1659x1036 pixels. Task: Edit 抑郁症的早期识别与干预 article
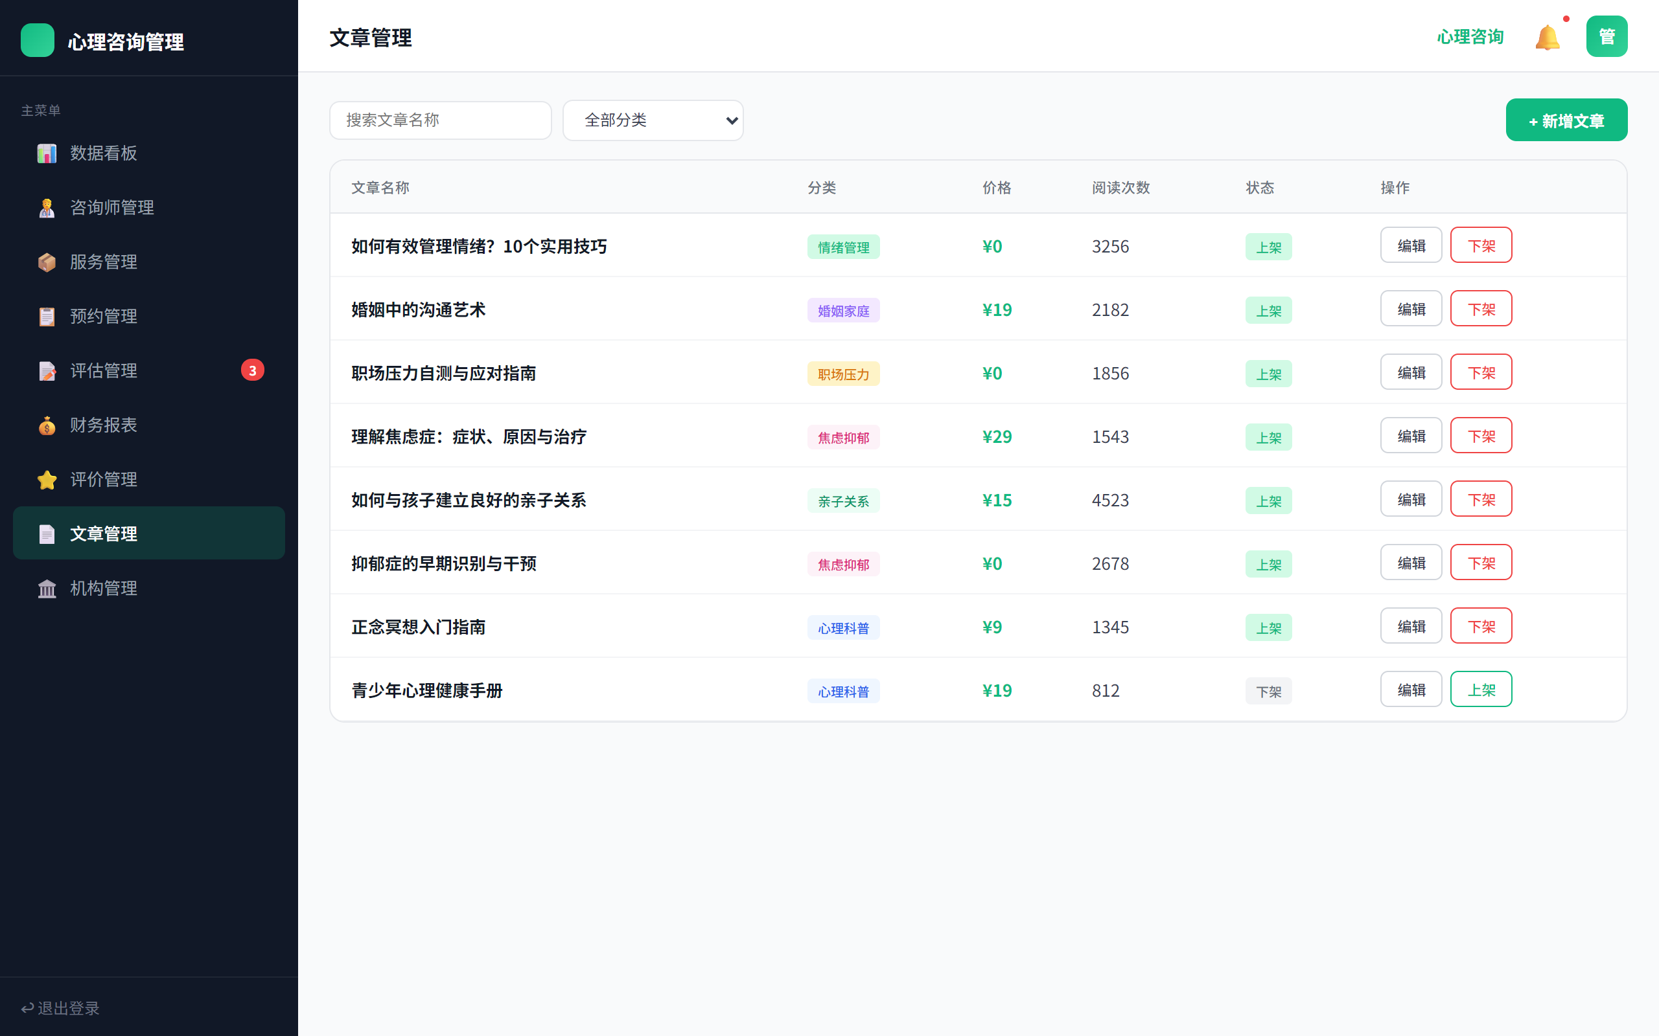(1411, 563)
